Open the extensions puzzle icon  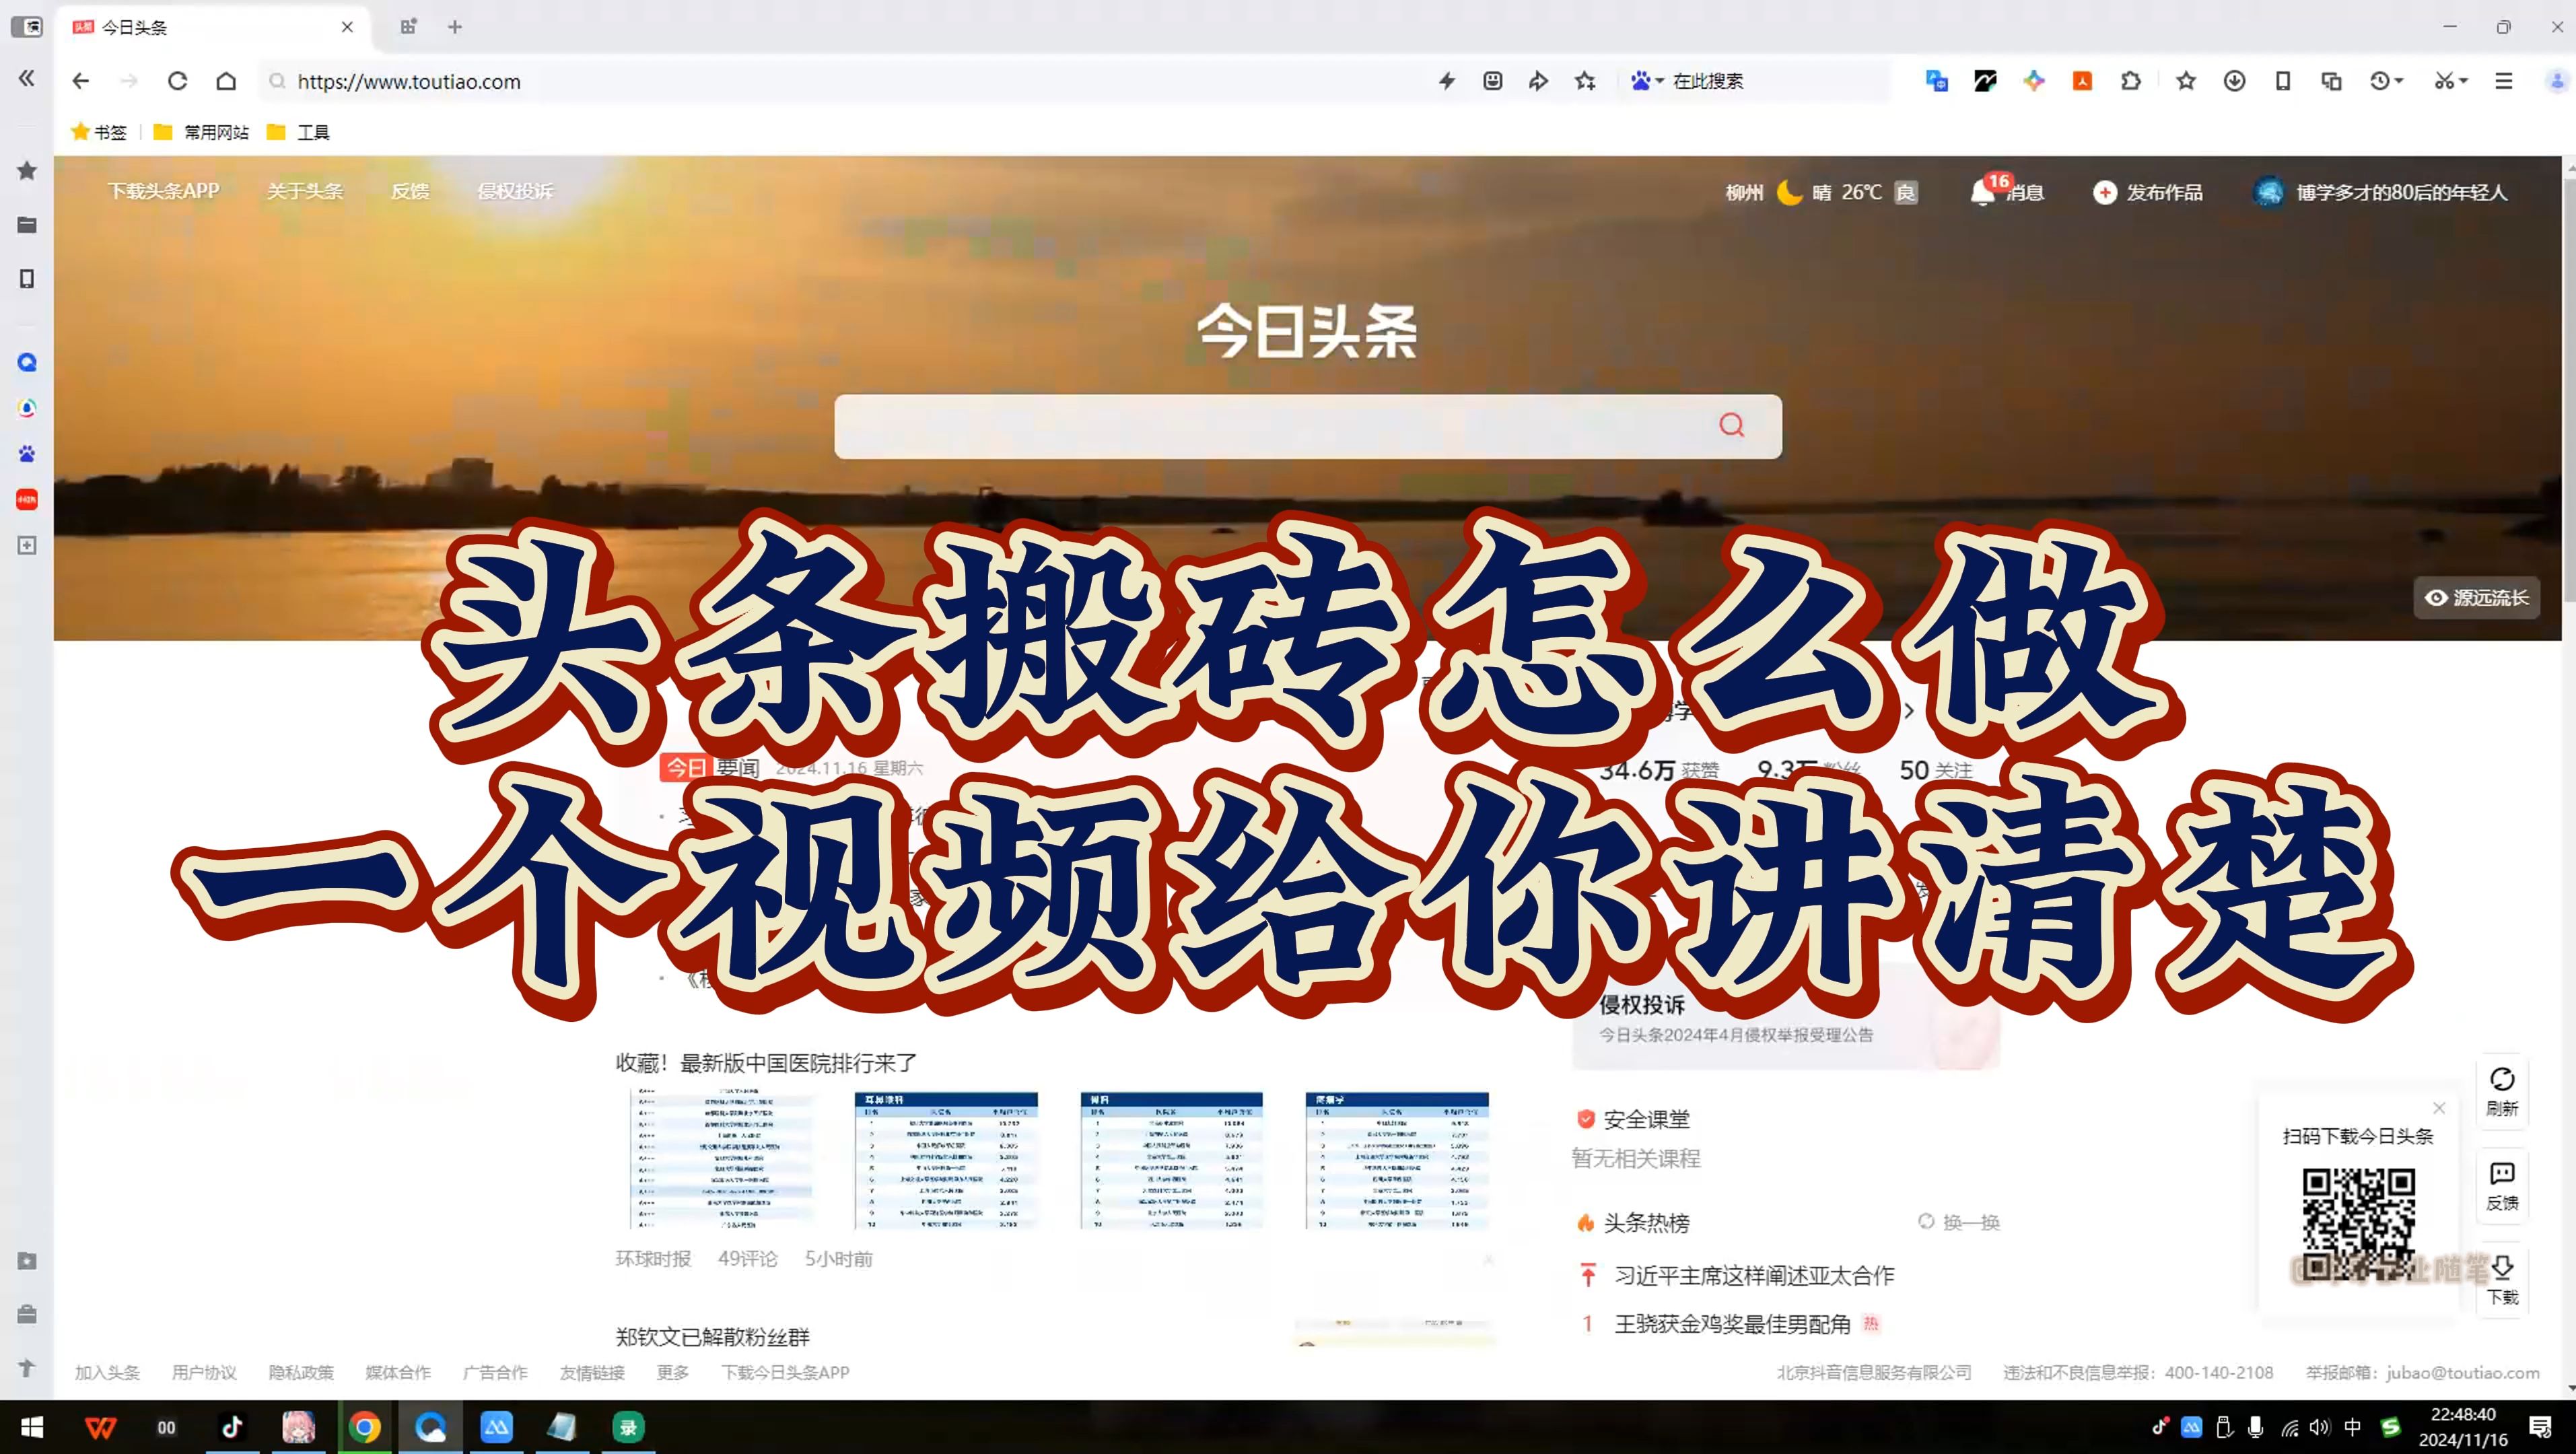pos(2131,81)
